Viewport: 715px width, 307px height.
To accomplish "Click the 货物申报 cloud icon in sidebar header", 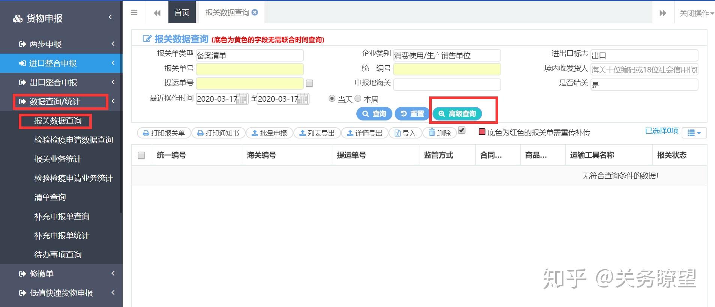I will (x=18, y=18).
